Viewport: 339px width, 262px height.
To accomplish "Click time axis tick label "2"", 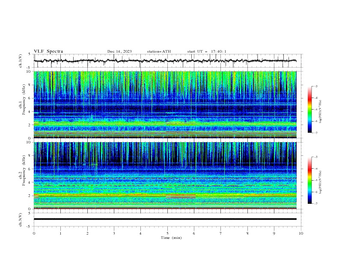I will [87, 233].
